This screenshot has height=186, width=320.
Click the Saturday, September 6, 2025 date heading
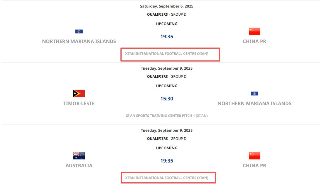point(167,6)
